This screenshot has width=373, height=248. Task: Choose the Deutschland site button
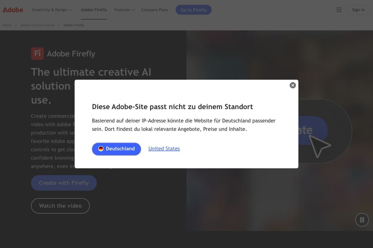coord(117,149)
